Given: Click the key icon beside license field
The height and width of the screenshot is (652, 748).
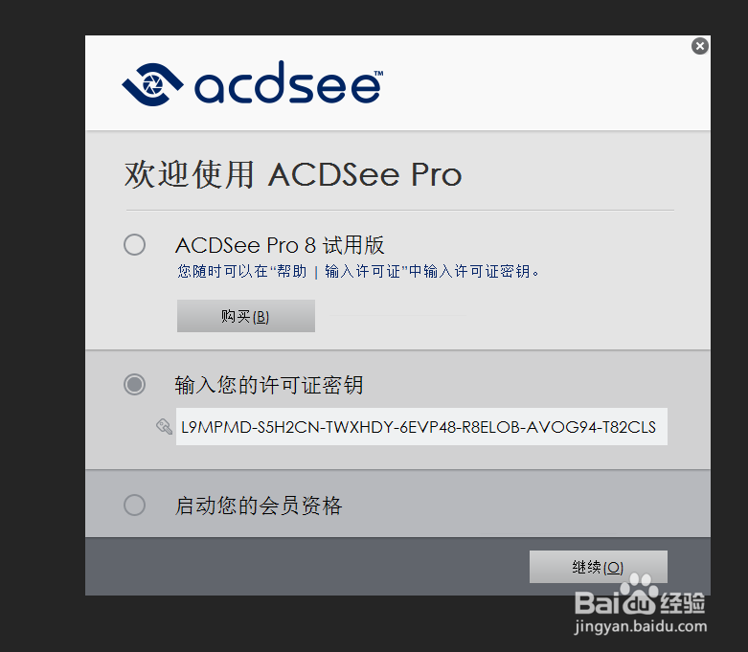Looking at the screenshot, I should [x=164, y=426].
